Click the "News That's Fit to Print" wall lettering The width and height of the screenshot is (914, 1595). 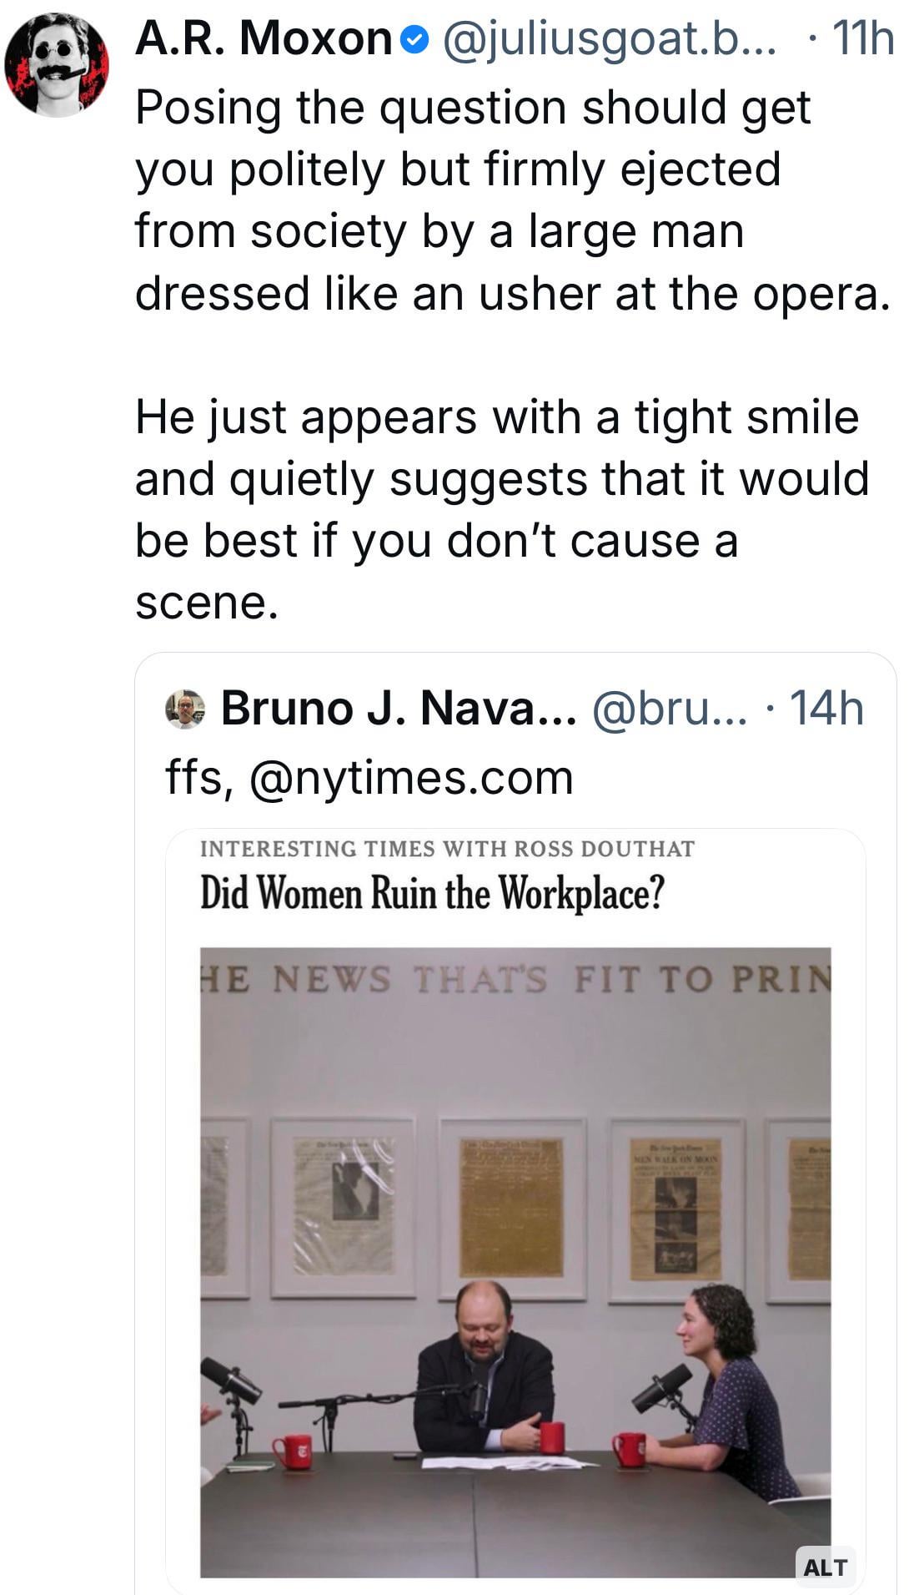point(515,978)
